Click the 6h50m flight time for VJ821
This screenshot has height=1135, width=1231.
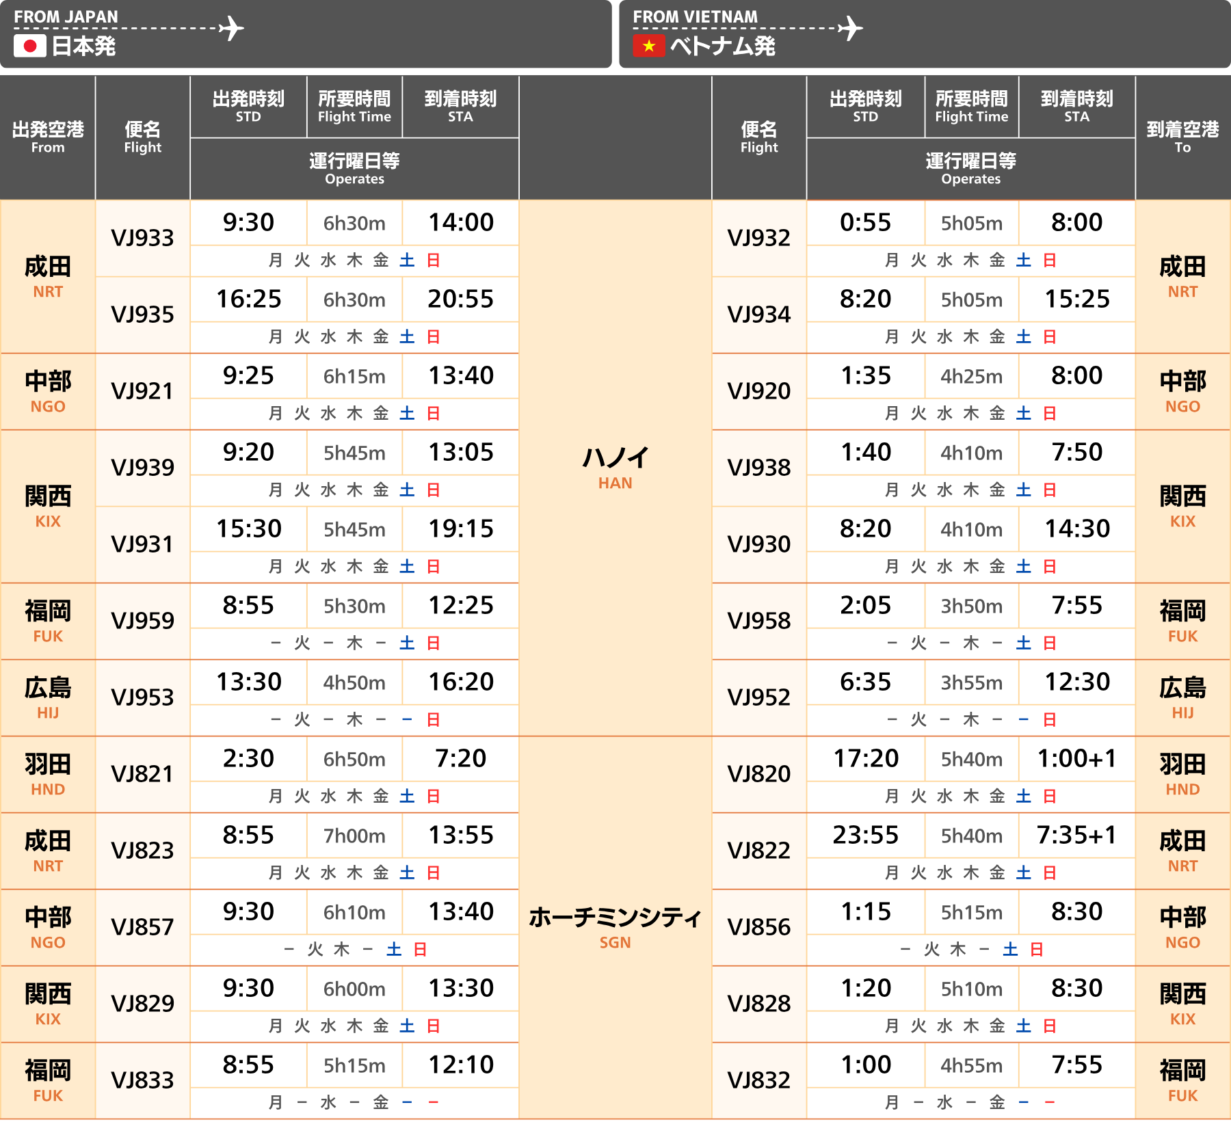coord(354,759)
